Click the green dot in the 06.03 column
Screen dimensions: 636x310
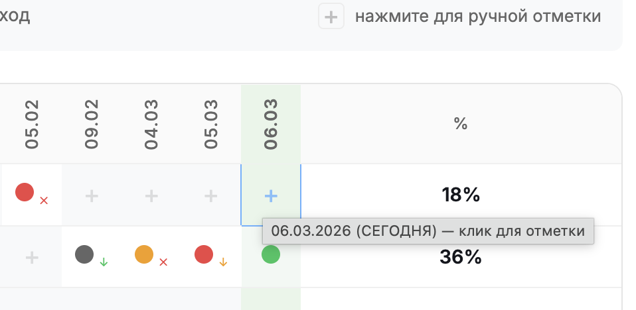[x=271, y=254]
